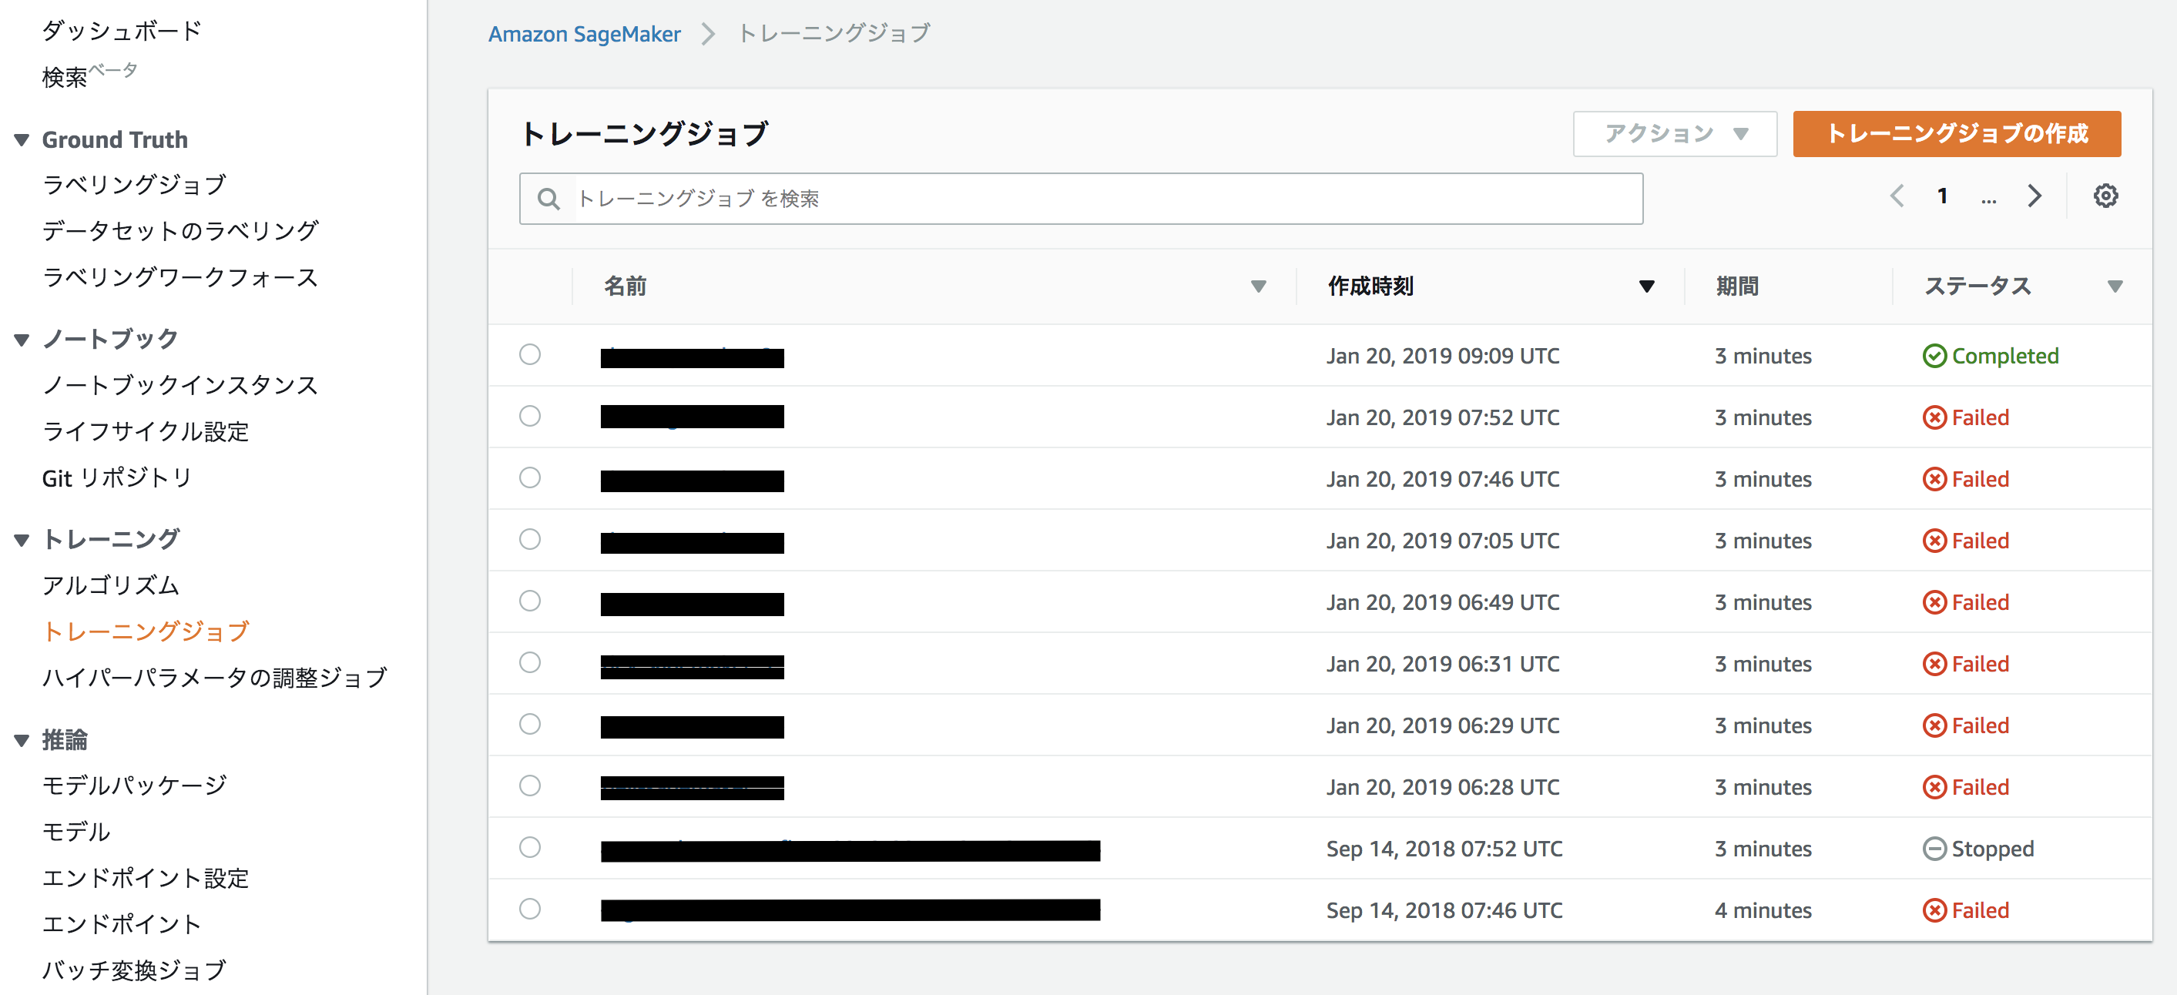Focus the トレーニングジョブ を検索 field
2177x995 pixels.
pyautogui.click(x=1081, y=199)
